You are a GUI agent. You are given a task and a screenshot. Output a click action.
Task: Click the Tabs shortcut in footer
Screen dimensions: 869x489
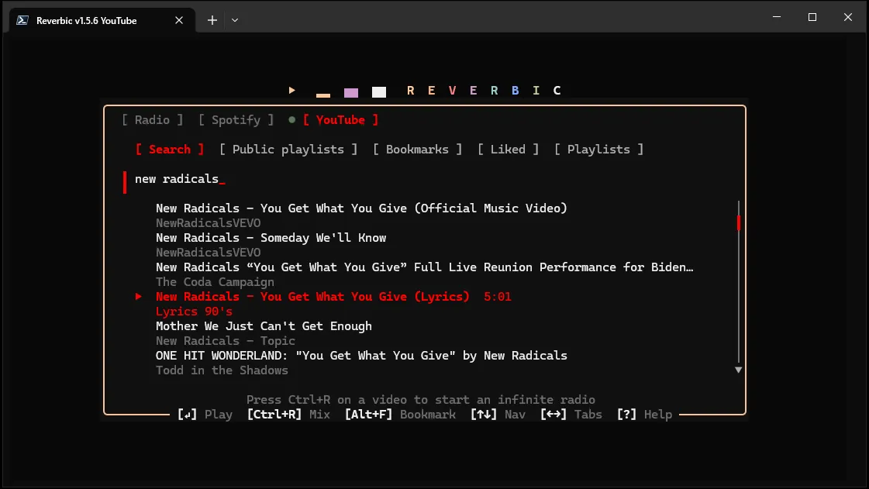571,415
